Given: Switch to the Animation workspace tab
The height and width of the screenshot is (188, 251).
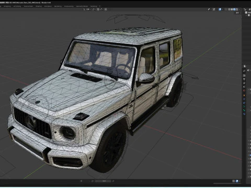Looking at the screenshot, I should point(48,6).
